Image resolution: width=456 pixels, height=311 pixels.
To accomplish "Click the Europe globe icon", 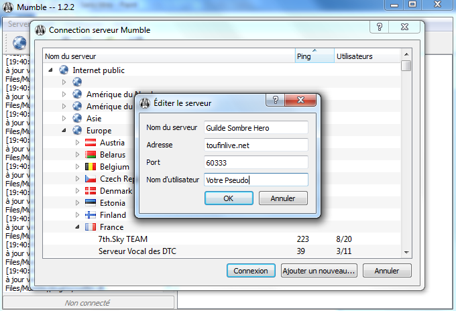I will coord(77,130).
